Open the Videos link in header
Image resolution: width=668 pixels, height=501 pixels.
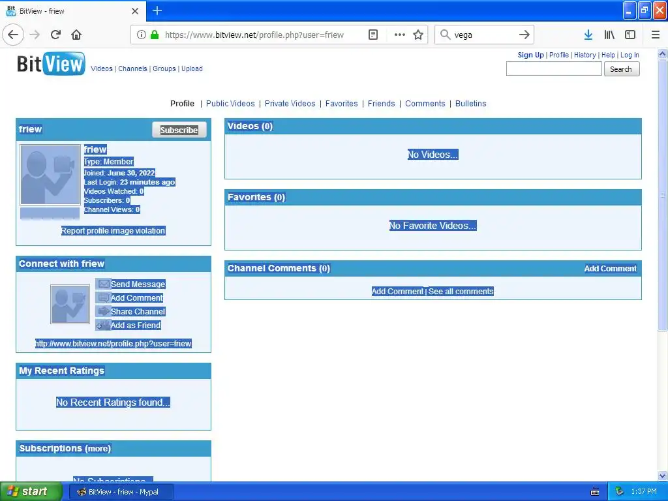[x=102, y=68]
